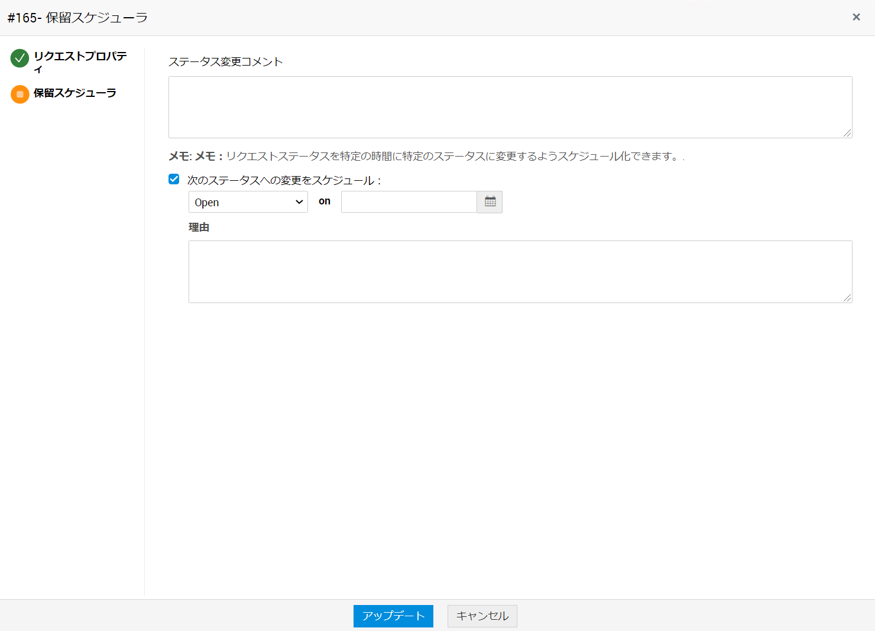
Task: Select the 保留スケジューラ step label
Action: coord(74,93)
